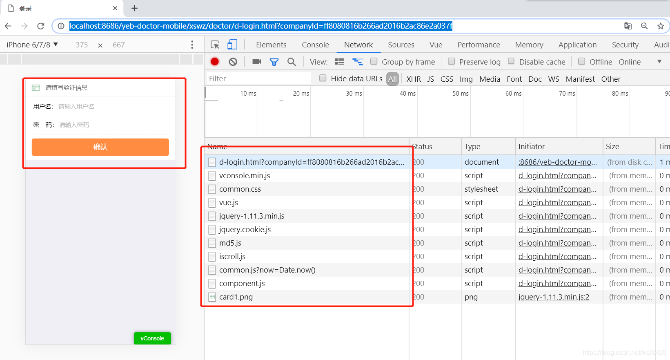Filter requests by JS
This screenshot has width=670, height=360.
click(430, 79)
